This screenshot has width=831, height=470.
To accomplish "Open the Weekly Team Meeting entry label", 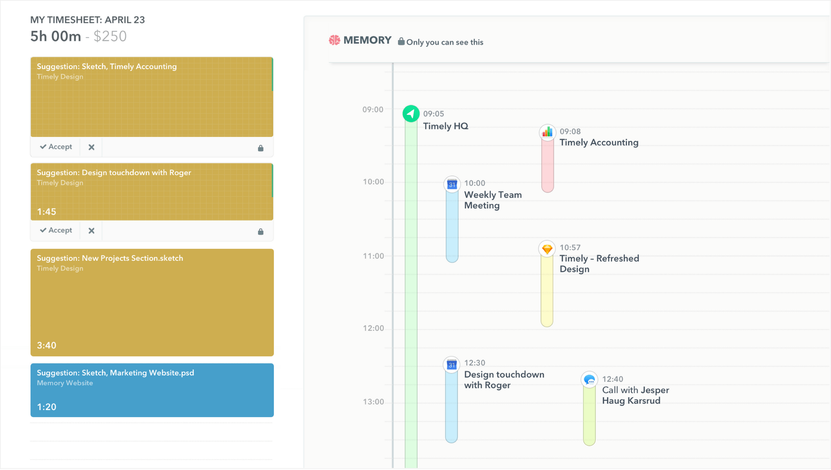I will point(492,200).
